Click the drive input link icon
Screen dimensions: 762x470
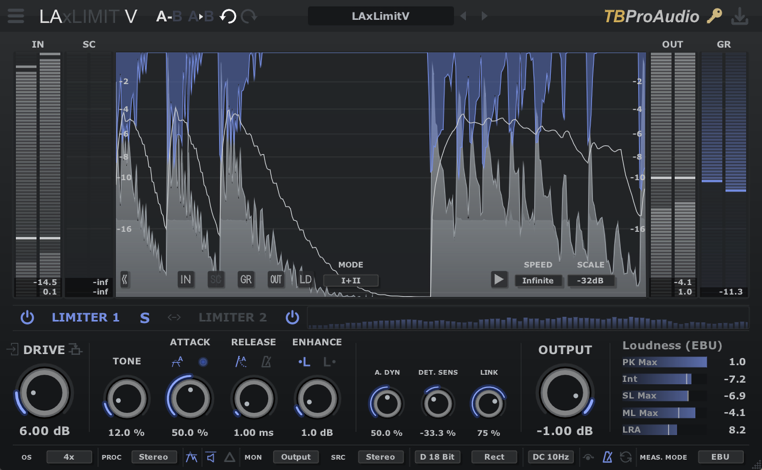[13, 349]
